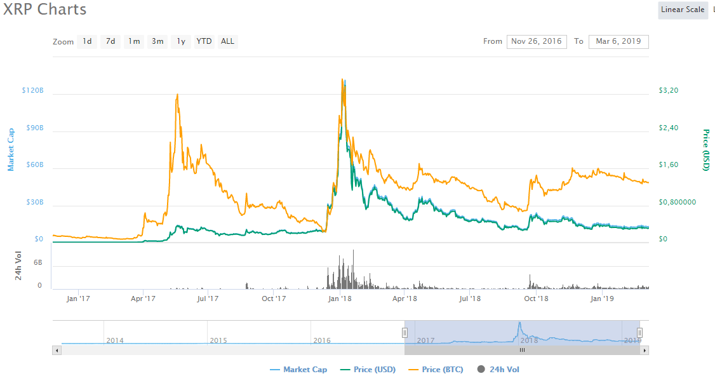Show ALL historical data
The width and height of the screenshot is (715, 376).
click(227, 41)
